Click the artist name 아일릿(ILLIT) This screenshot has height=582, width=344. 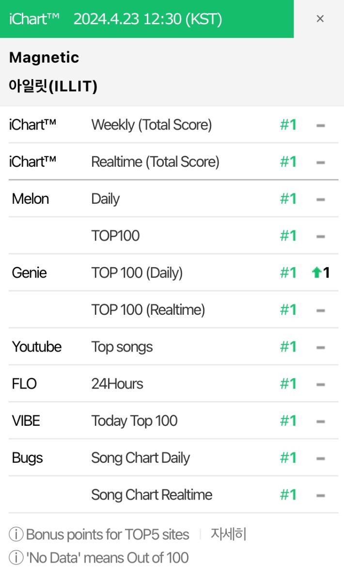click(53, 86)
